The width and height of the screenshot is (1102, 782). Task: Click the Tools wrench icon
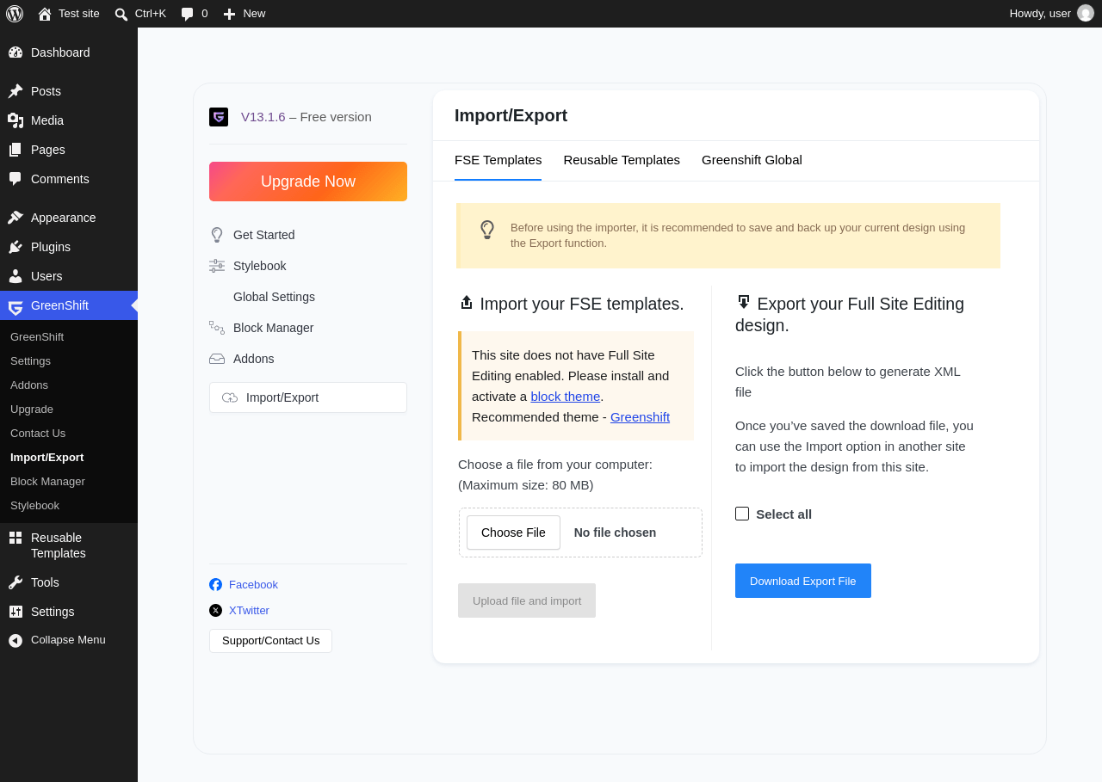[x=15, y=582]
